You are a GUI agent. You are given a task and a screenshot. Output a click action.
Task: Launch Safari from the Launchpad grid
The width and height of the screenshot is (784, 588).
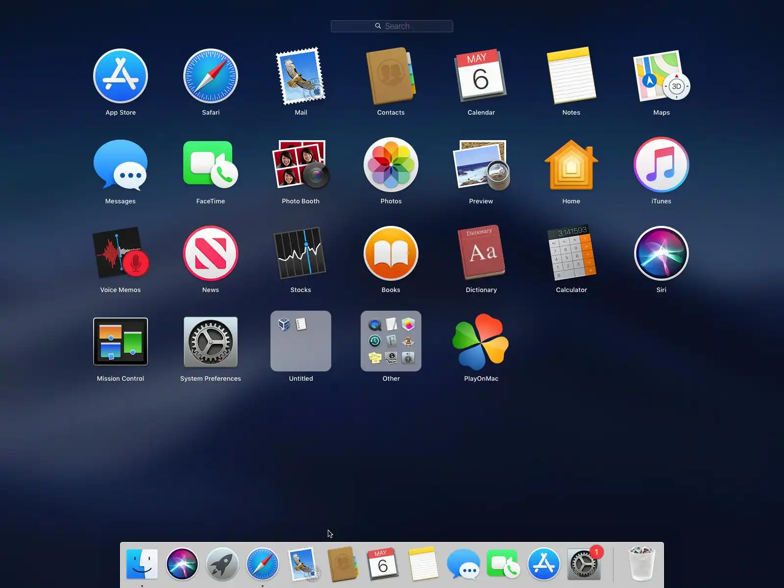point(211,76)
